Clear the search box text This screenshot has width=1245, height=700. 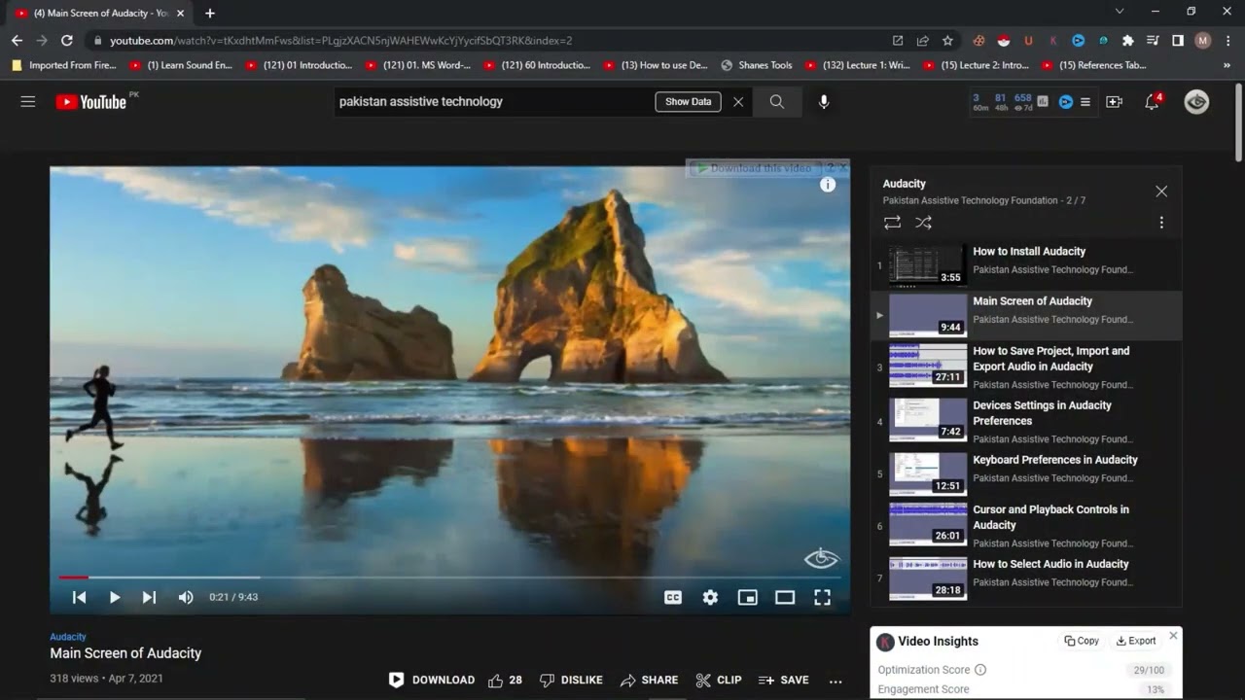tap(738, 101)
